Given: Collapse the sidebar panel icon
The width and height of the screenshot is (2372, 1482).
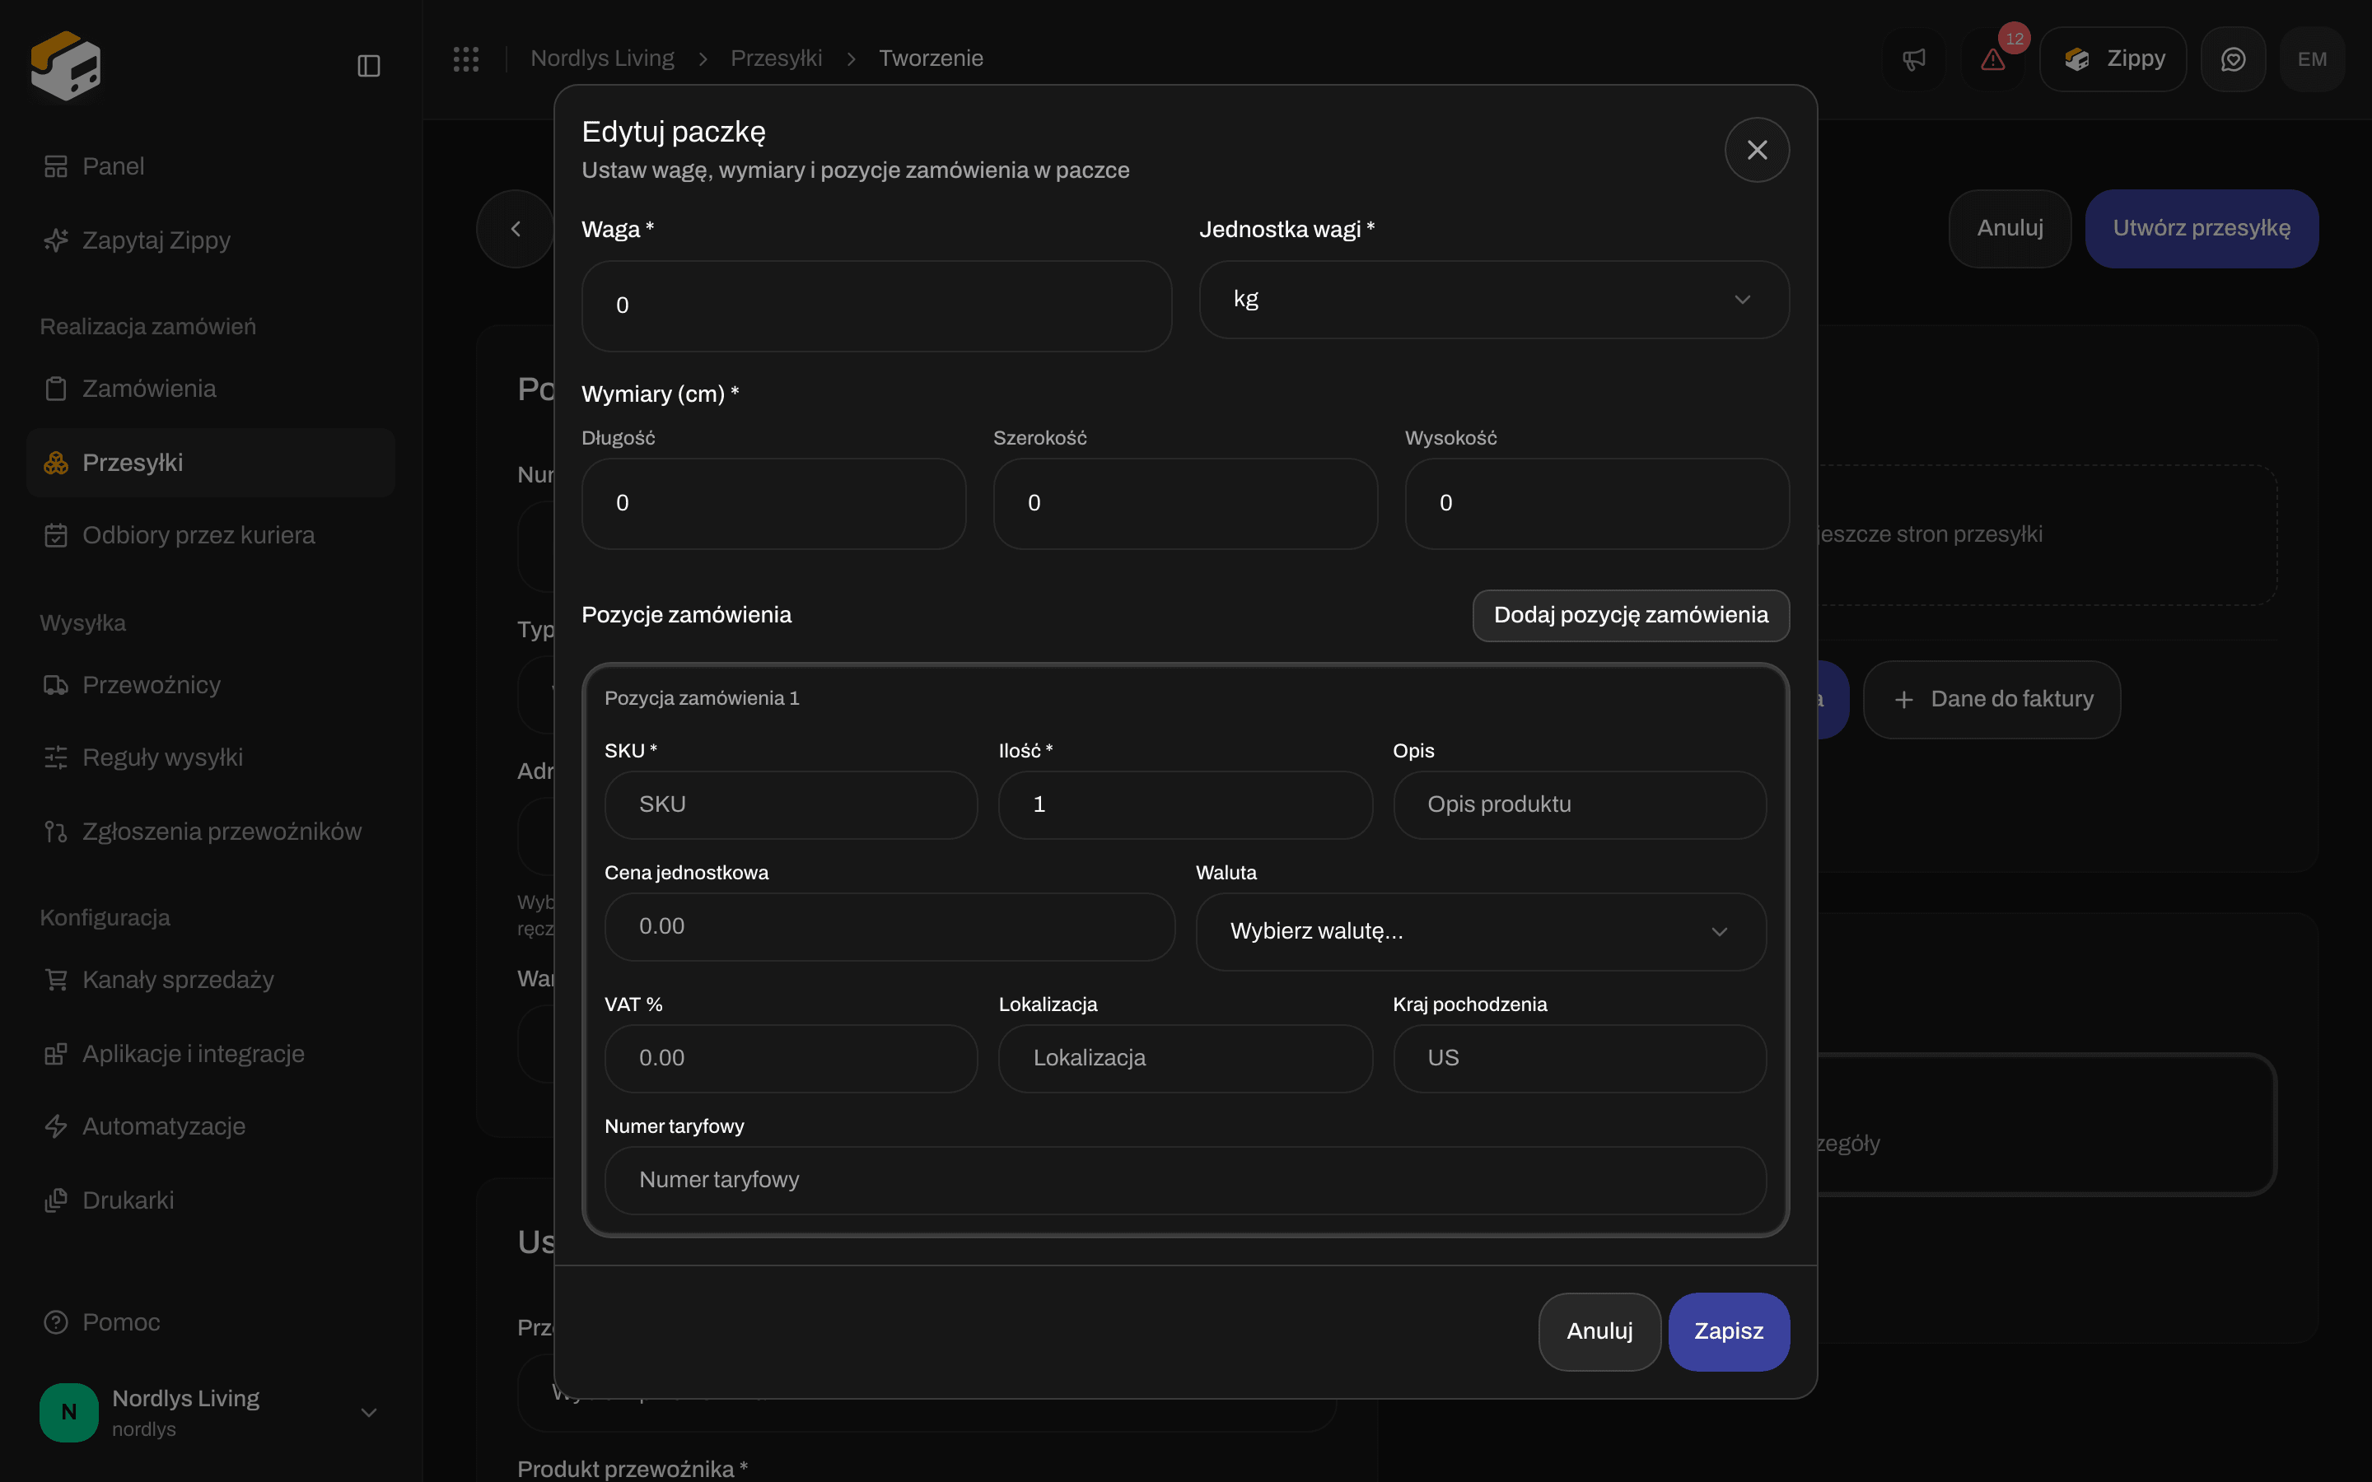Looking at the screenshot, I should coord(368,66).
